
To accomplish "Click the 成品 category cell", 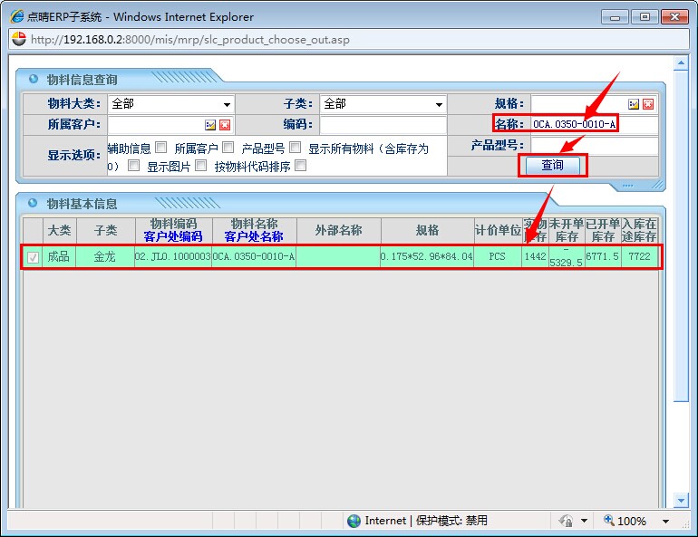I will [x=59, y=256].
